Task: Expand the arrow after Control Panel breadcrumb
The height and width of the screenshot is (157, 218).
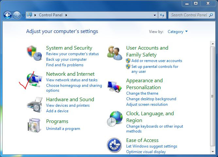Action: click(66, 15)
